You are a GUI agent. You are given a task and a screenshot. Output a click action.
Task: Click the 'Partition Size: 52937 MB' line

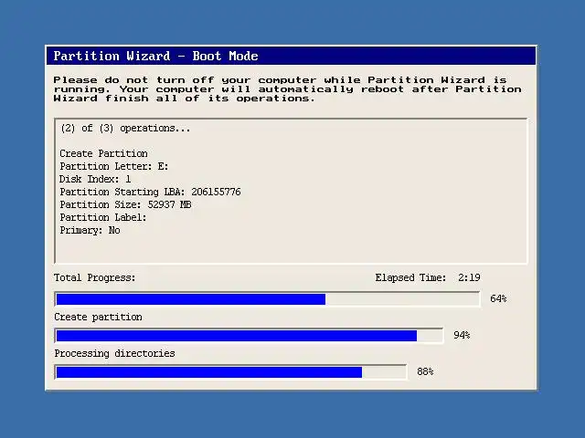point(126,204)
